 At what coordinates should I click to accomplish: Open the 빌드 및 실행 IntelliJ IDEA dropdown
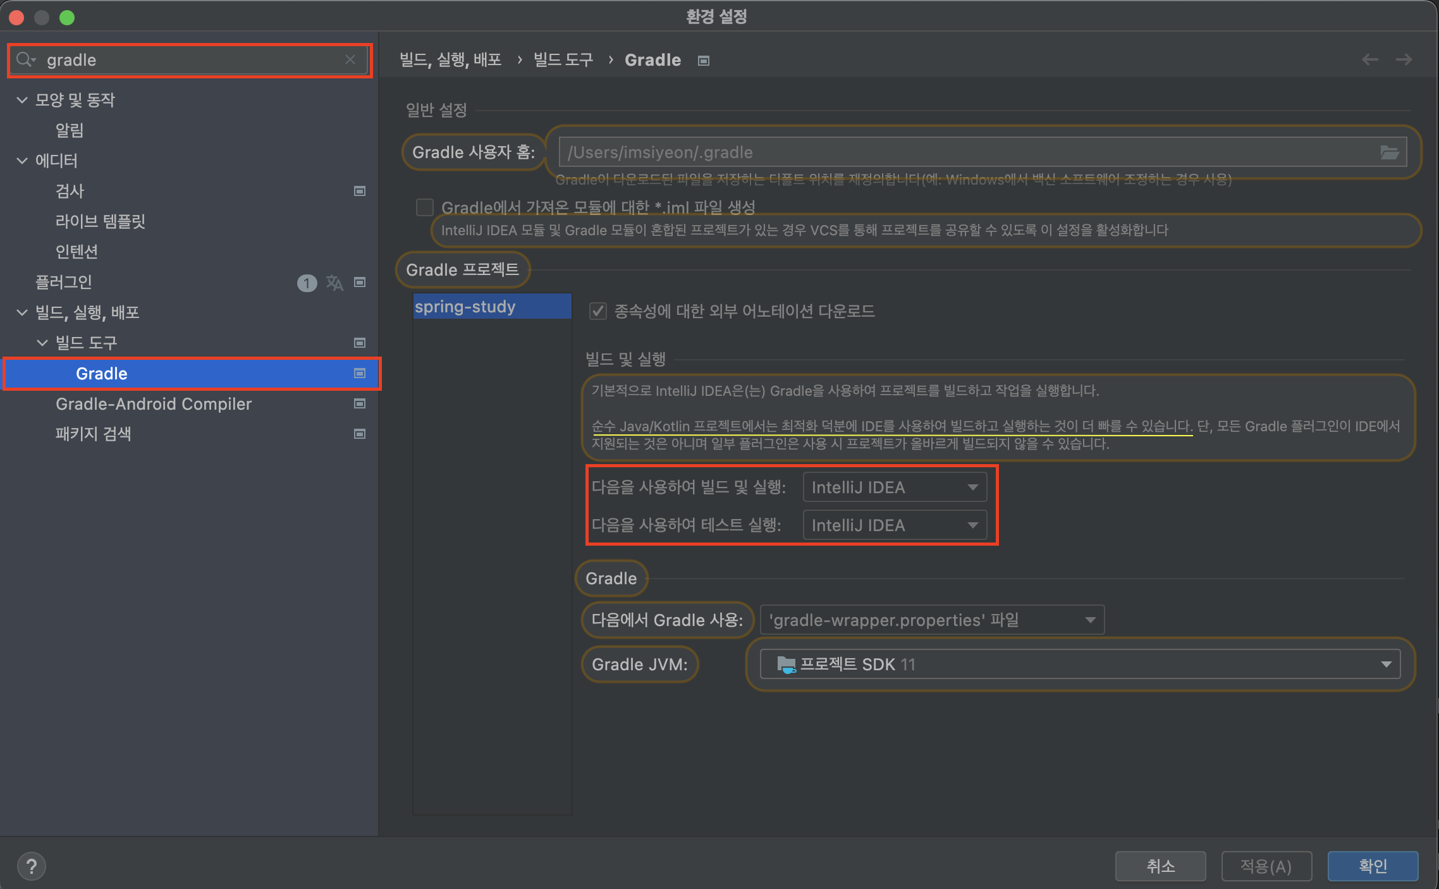[x=894, y=487]
